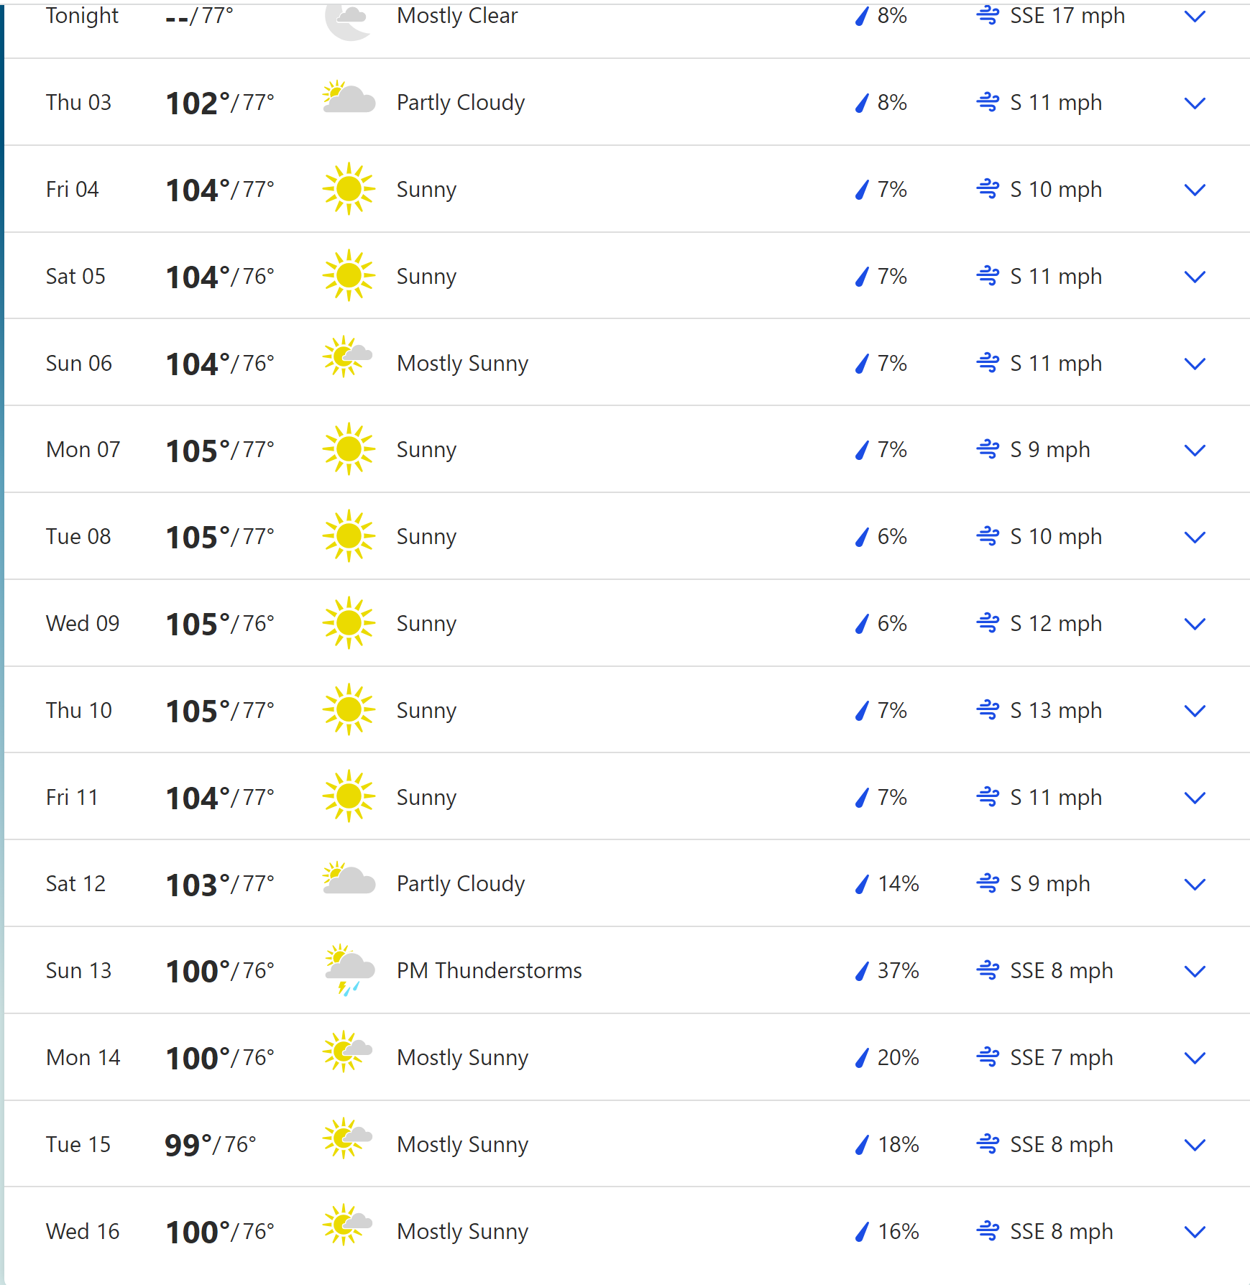Select the Sat 05 day label
This screenshot has height=1285, width=1250.
[75, 276]
